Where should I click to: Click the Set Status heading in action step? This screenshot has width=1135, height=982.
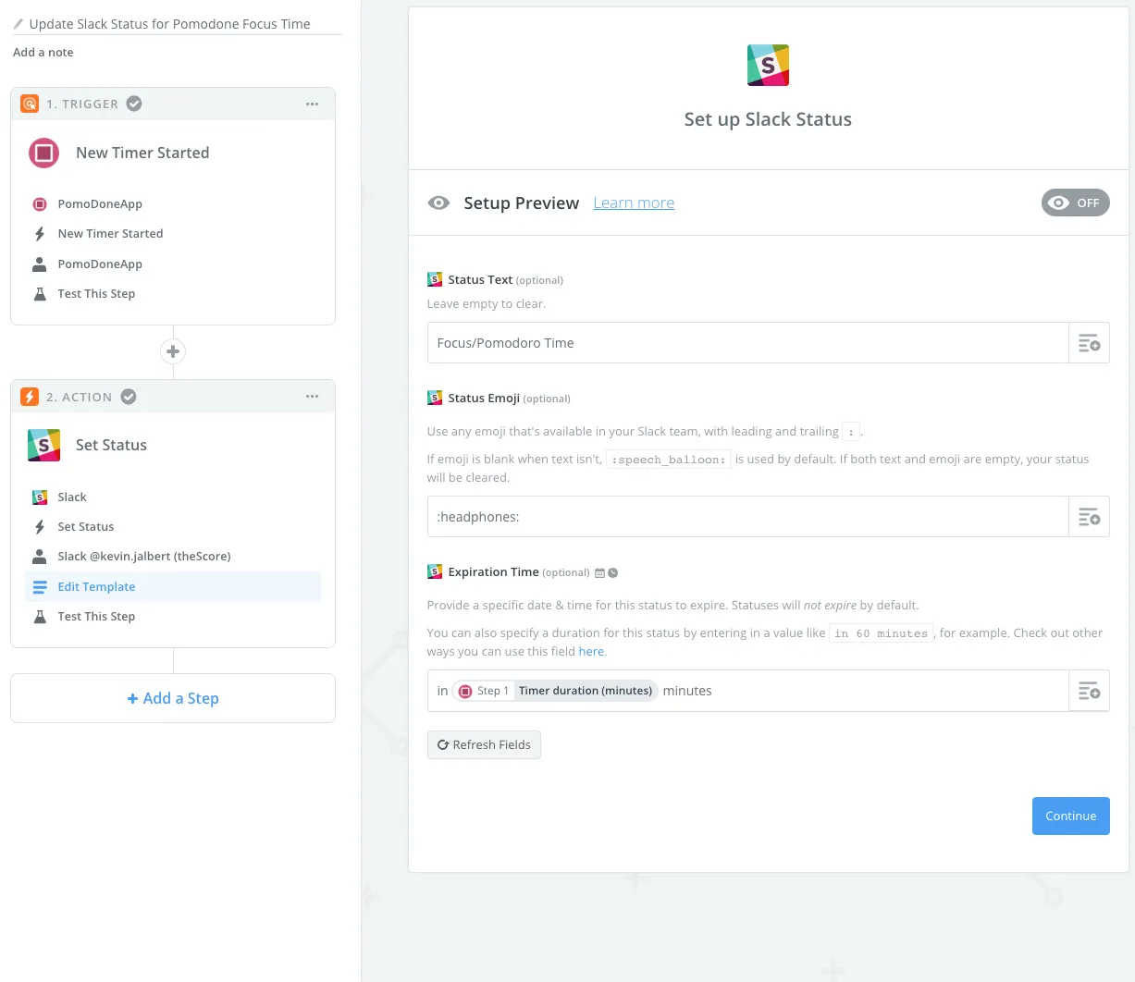tap(111, 445)
